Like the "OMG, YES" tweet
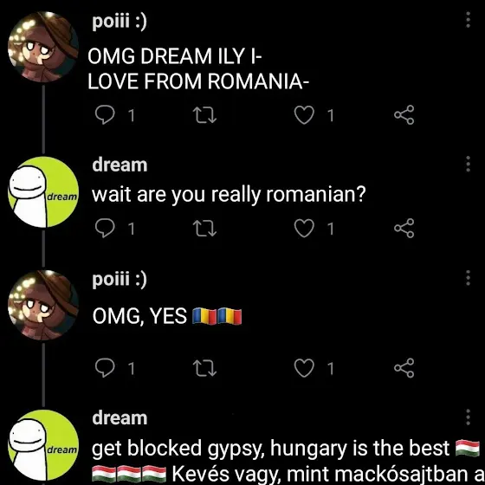 pyautogui.click(x=304, y=368)
